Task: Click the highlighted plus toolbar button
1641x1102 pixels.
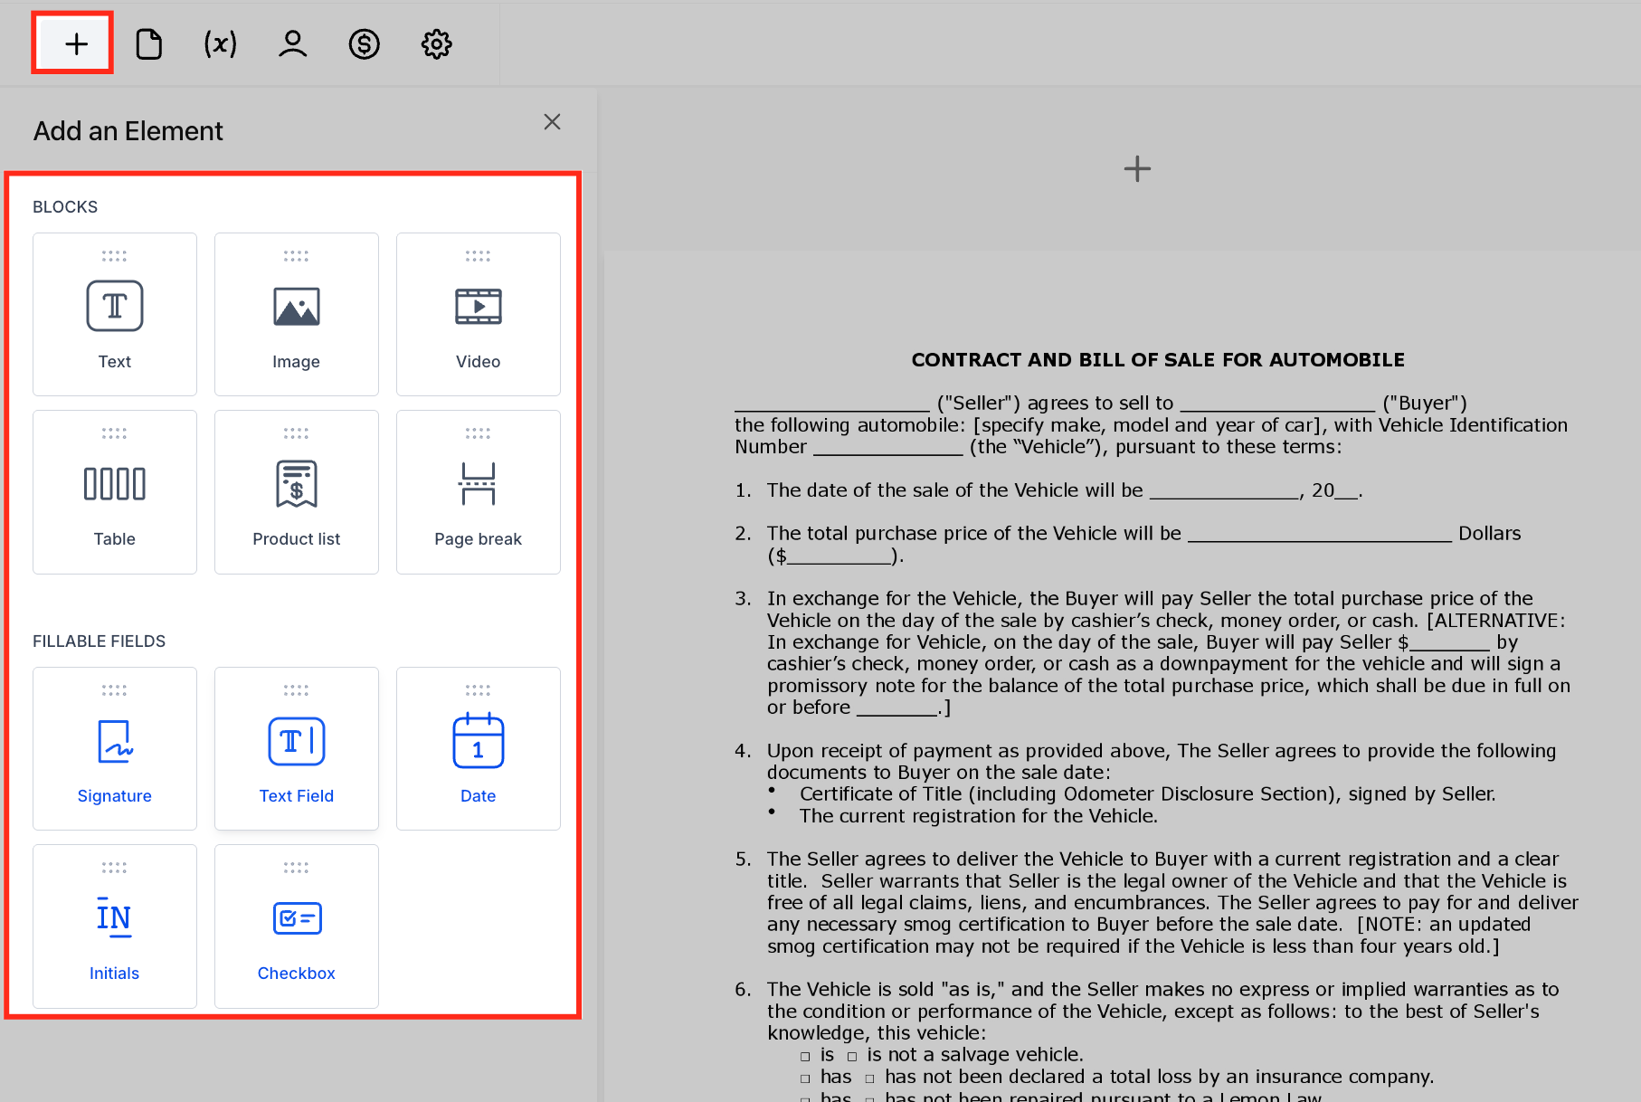Action: point(72,43)
